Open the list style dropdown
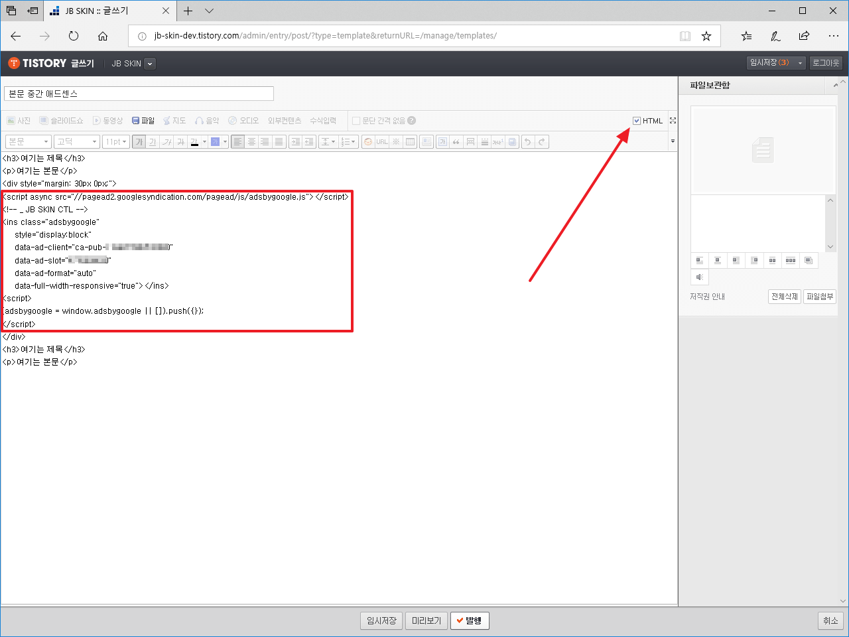 point(348,141)
